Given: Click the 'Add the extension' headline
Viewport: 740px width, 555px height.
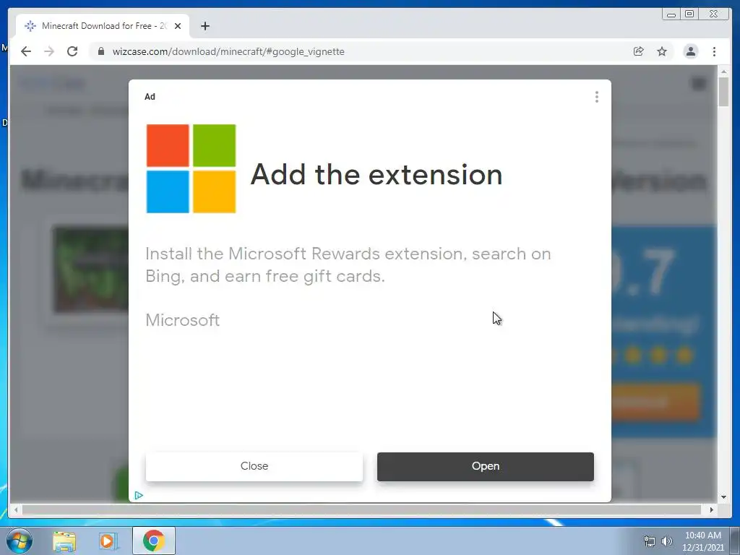Looking at the screenshot, I should [x=376, y=174].
